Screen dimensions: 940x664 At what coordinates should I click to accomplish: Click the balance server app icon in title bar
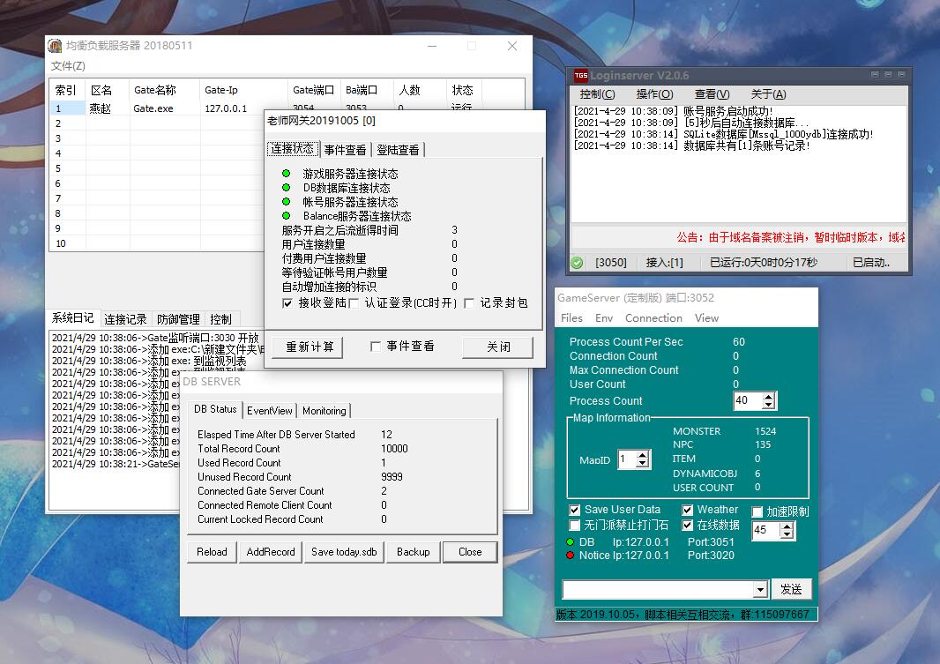tap(56, 46)
